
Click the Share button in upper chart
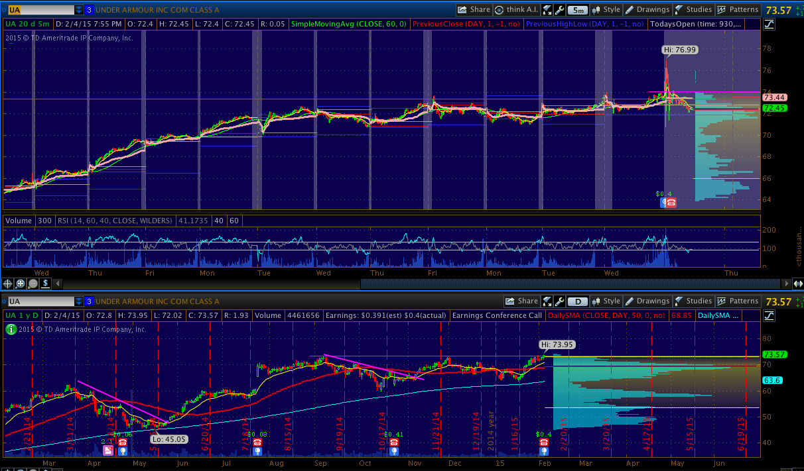(x=474, y=10)
